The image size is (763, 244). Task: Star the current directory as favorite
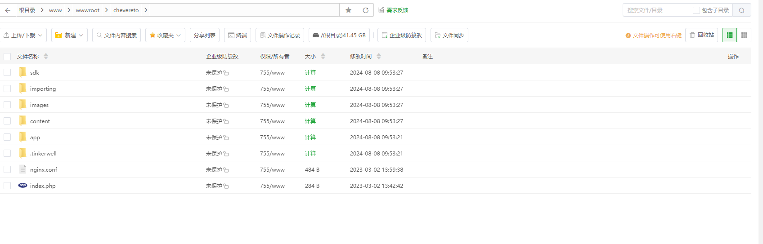coord(348,10)
